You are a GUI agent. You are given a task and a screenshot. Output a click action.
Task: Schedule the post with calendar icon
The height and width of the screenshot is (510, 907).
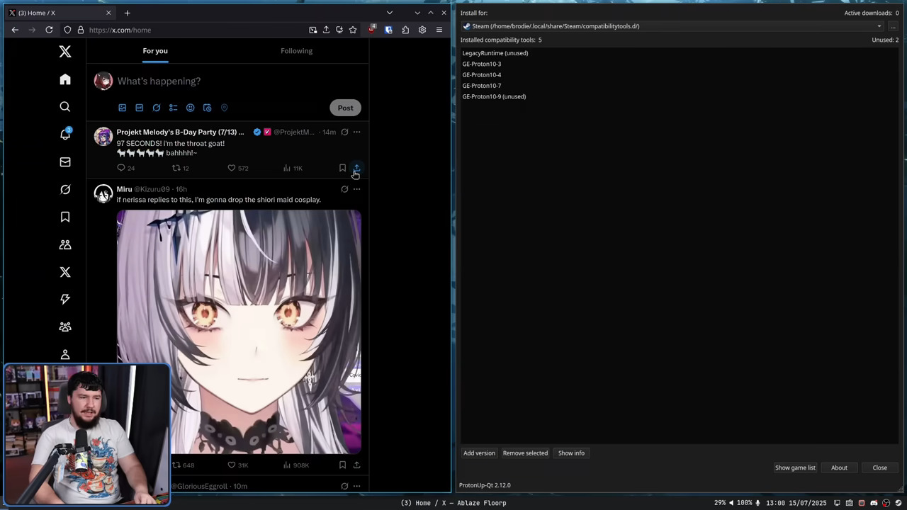[207, 108]
